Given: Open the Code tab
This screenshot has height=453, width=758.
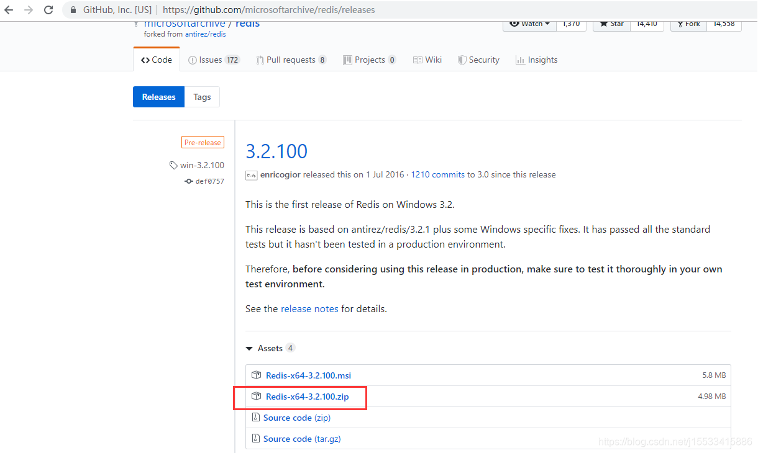Looking at the screenshot, I should pyautogui.click(x=157, y=60).
